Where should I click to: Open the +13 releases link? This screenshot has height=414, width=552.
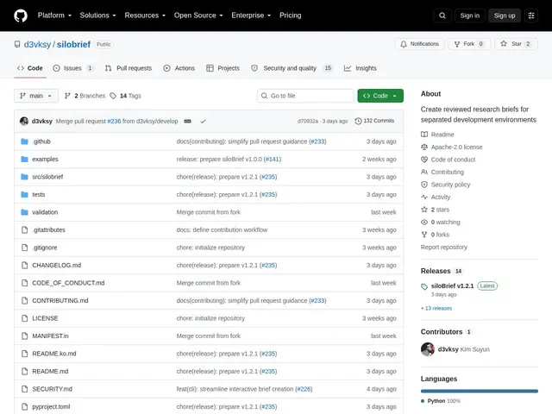[x=436, y=308]
